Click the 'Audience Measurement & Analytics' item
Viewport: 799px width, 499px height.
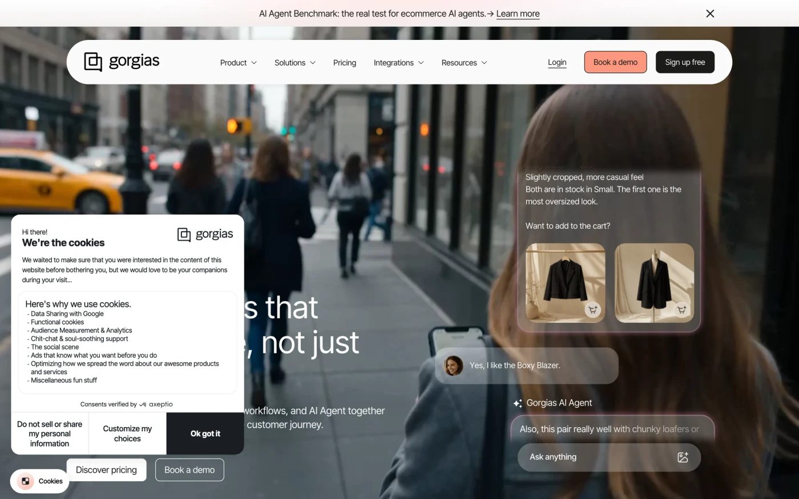(x=82, y=330)
